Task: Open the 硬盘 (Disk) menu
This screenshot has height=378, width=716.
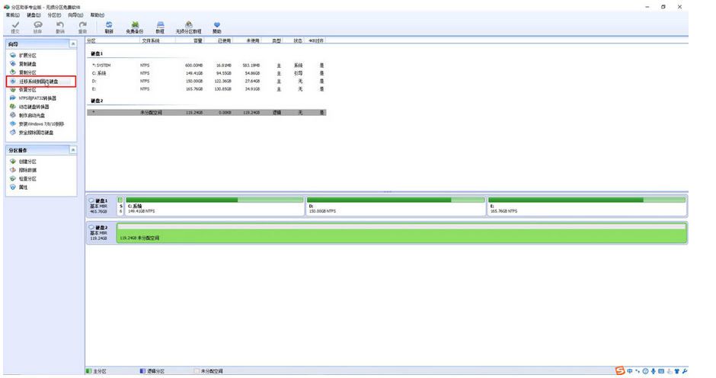Action: tap(34, 15)
